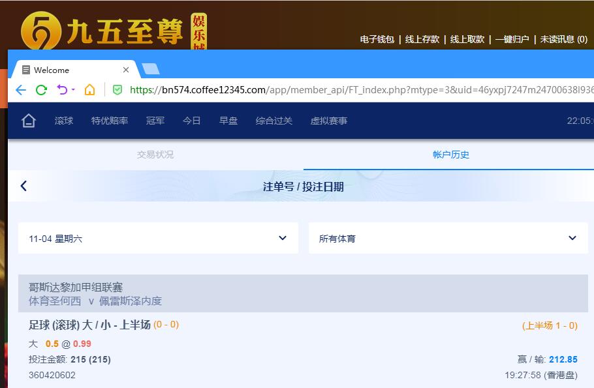Click the page icon on Welcome tab

(x=25, y=70)
